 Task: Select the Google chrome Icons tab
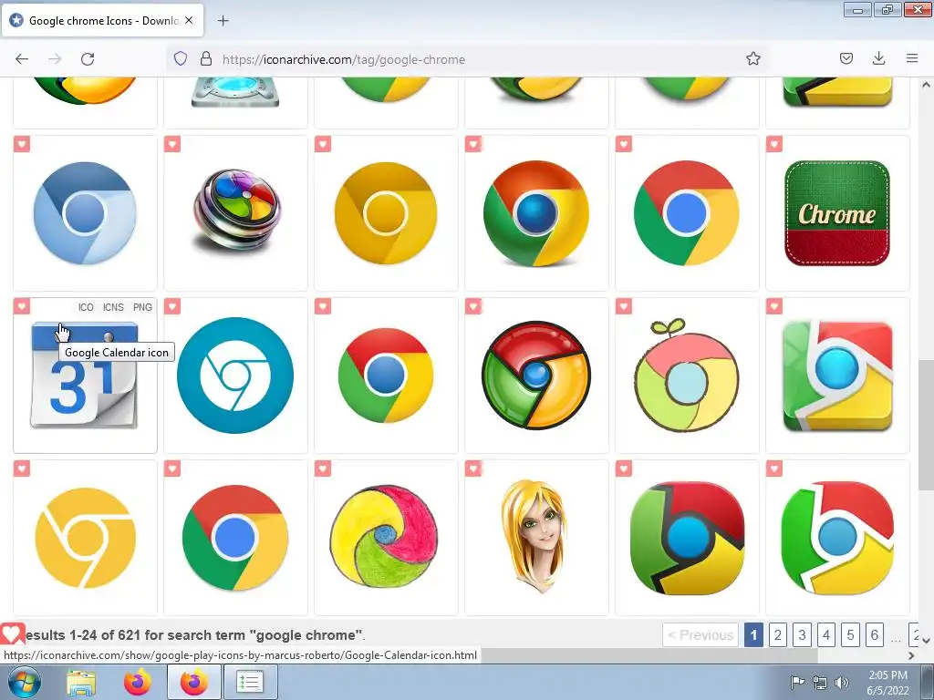click(x=102, y=20)
